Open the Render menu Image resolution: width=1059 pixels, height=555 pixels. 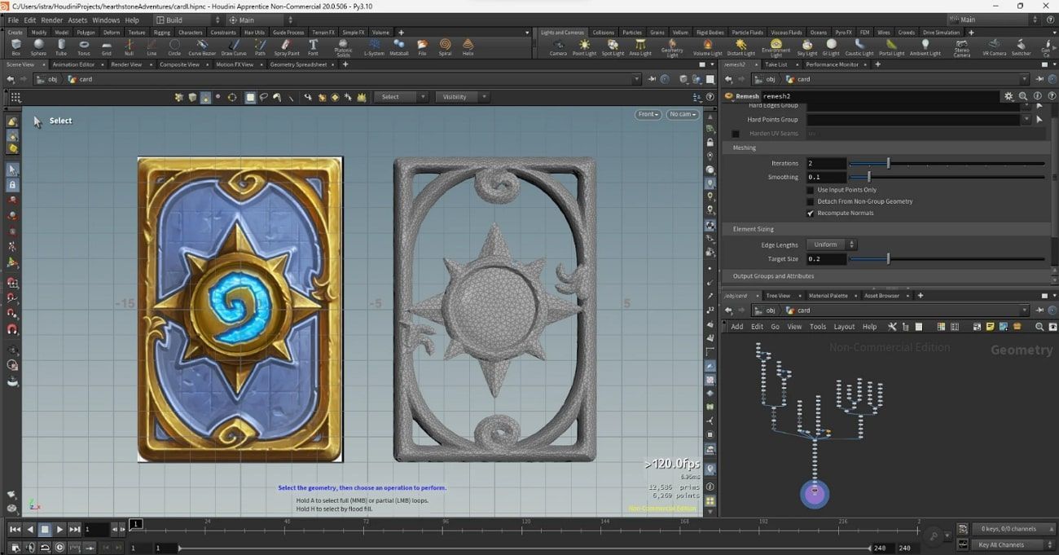[x=51, y=20]
